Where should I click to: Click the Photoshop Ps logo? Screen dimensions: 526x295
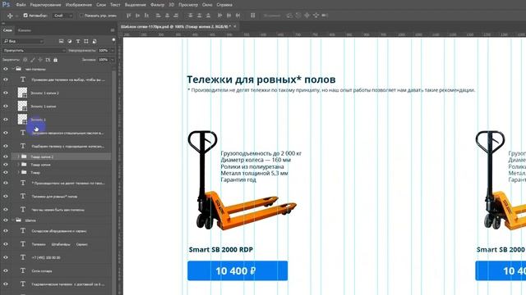tap(6, 5)
